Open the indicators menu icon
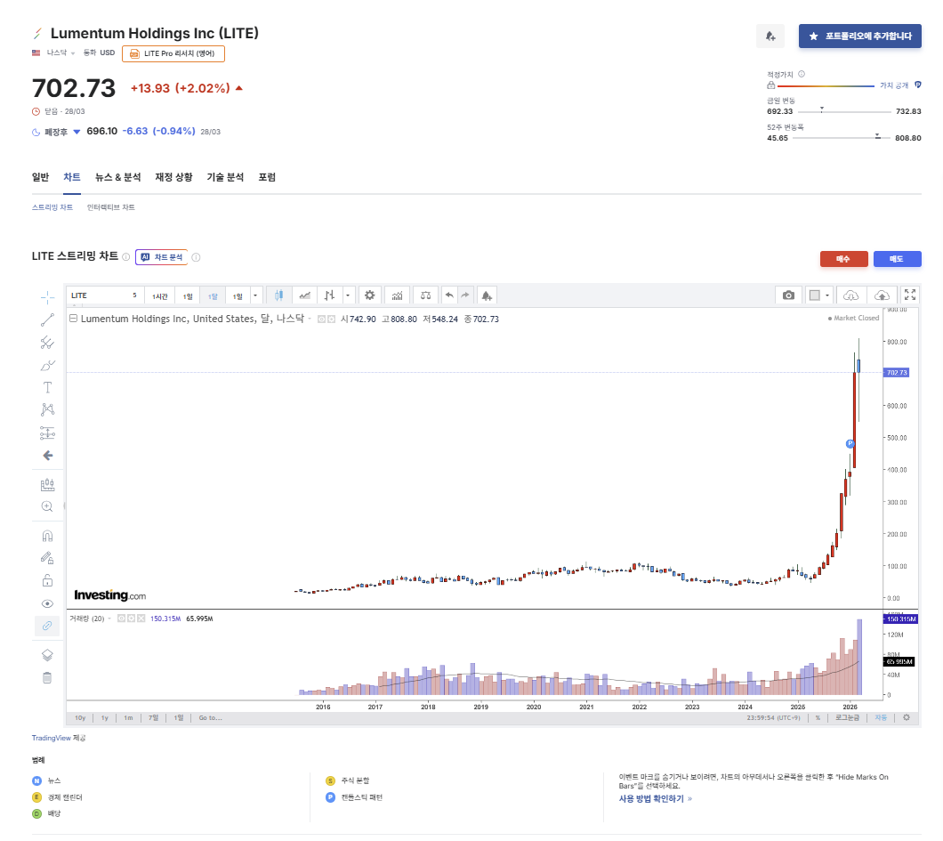This screenshot has height=841, width=943. pyautogui.click(x=397, y=295)
